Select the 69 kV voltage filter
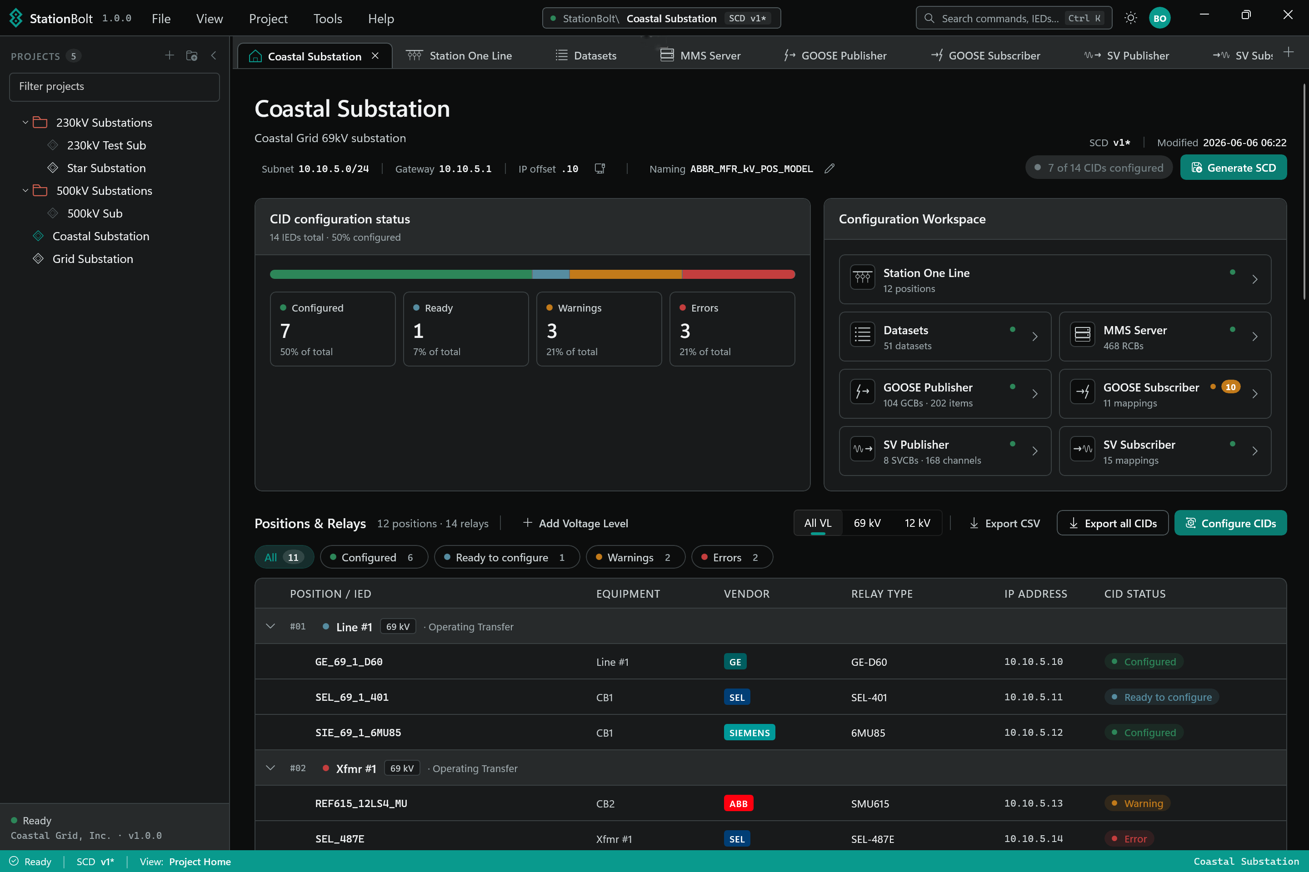This screenshot has height=872, width=1309. 867,523
